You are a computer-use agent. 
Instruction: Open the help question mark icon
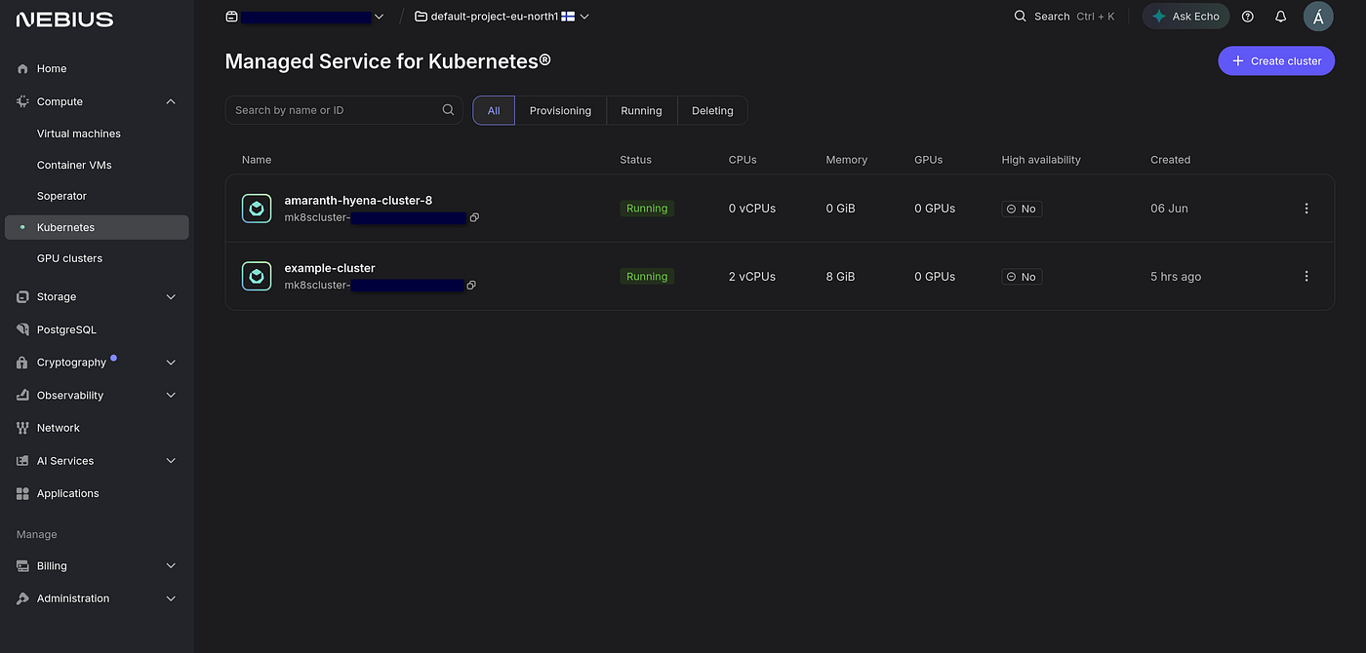1247,17
